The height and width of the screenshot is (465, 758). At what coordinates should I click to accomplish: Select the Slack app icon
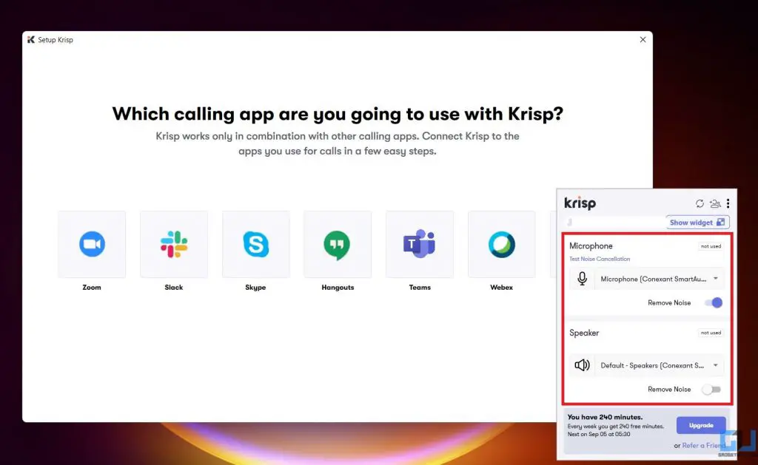[174, 244]
